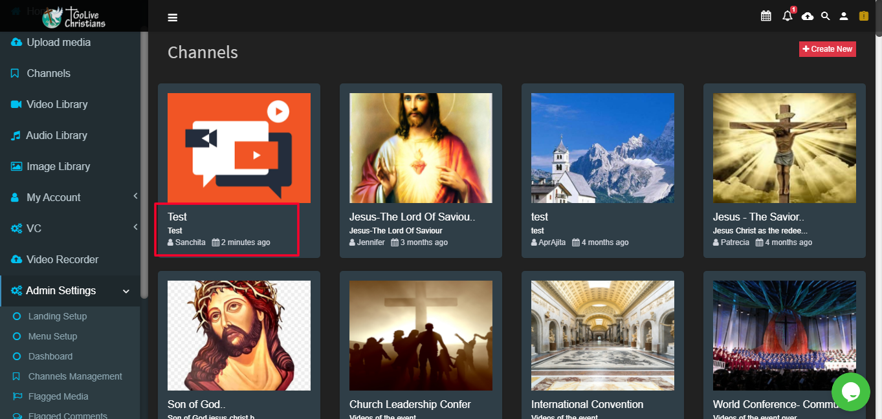The height and width of the screenshot is (419, 882).
Task: Click the Sacred Heart Jesus thumbnail
Action: coord(421,148)
